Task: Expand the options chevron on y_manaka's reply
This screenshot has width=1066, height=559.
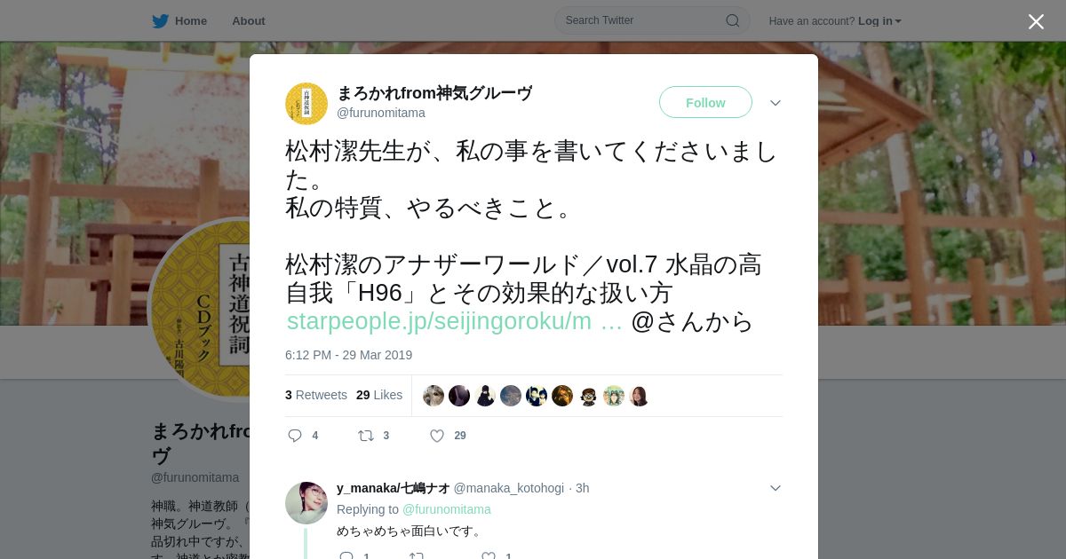Action: click(x=776, y=488)
